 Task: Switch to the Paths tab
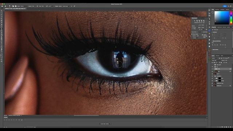coord(222,56)
